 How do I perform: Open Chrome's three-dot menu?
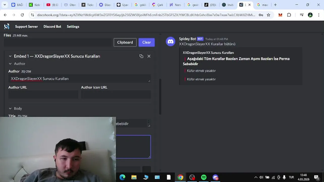pos(319,15)
